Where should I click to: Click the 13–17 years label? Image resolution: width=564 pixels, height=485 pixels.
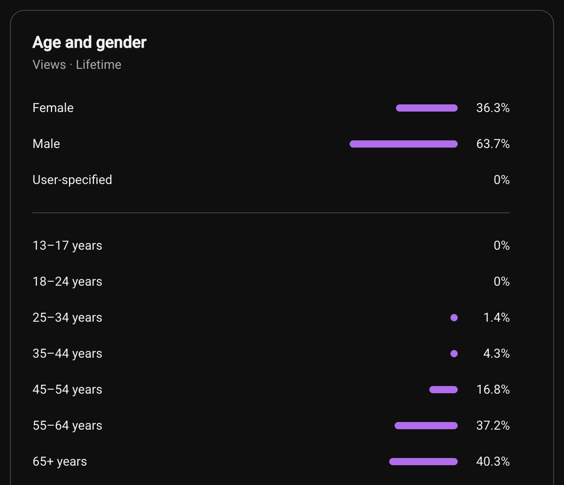tap(68, 246)
